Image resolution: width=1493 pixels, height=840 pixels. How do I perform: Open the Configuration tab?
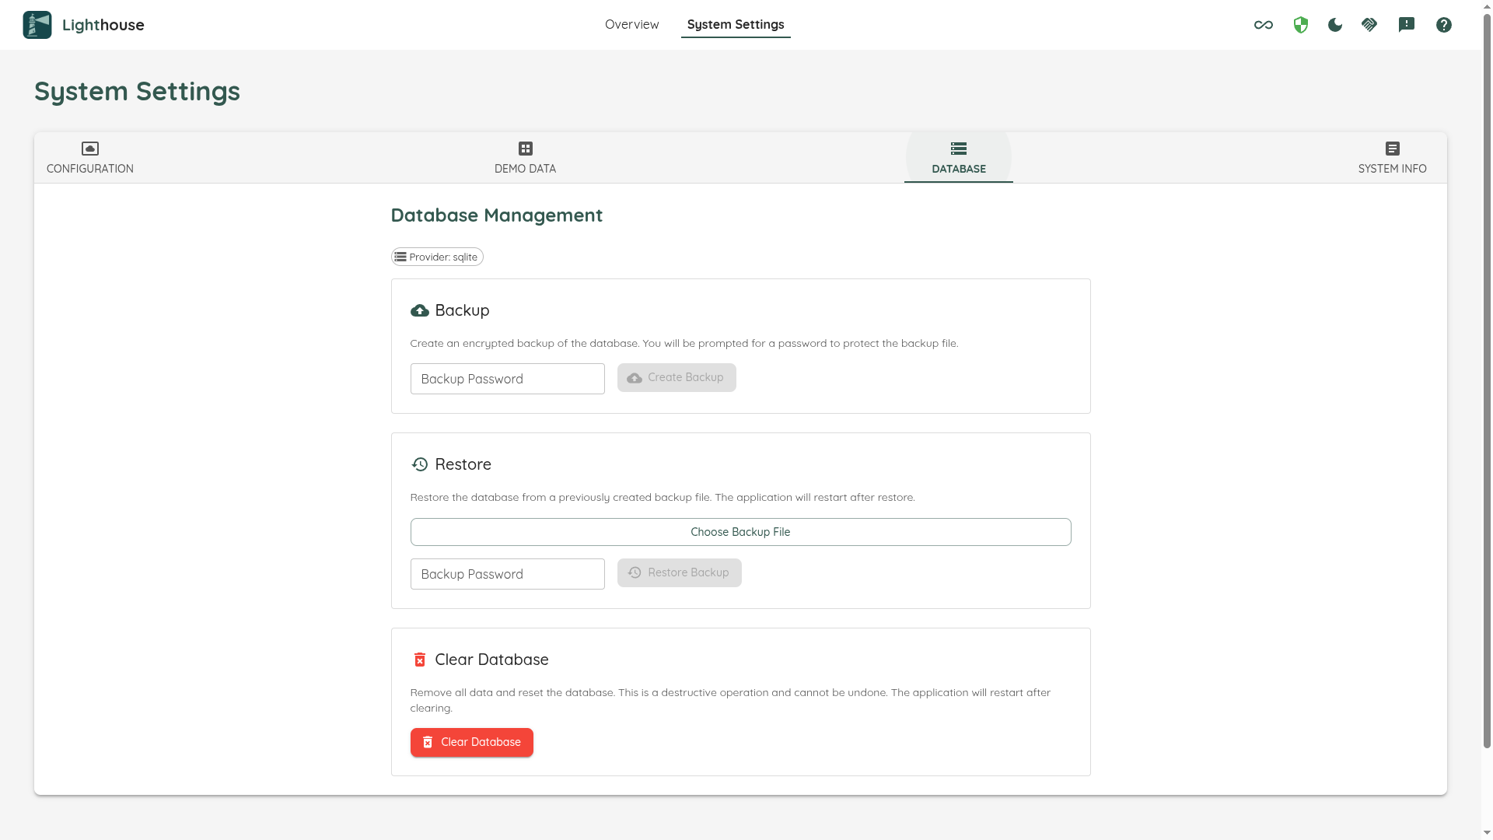(90, 158)
